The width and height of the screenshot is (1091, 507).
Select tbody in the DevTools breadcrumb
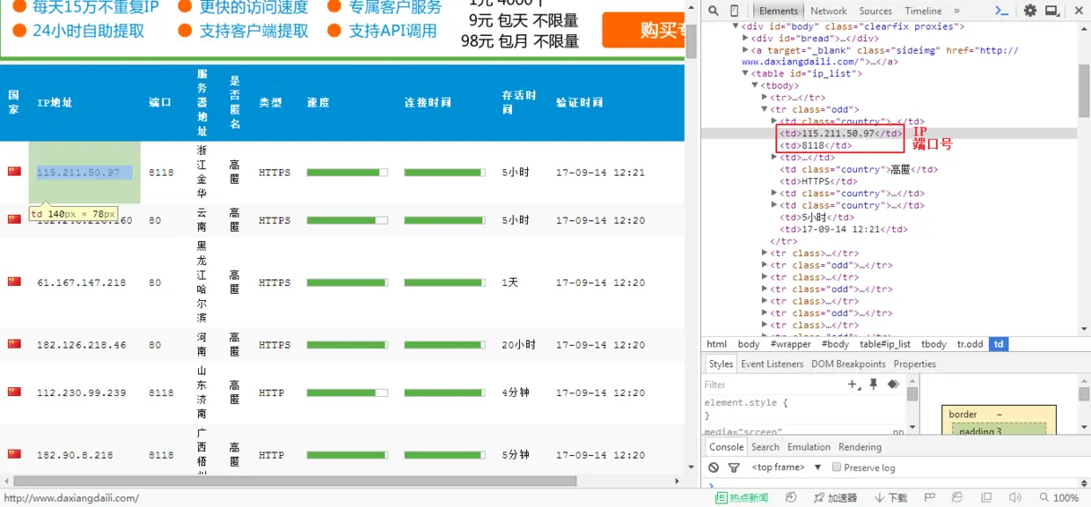pos(934,344)
